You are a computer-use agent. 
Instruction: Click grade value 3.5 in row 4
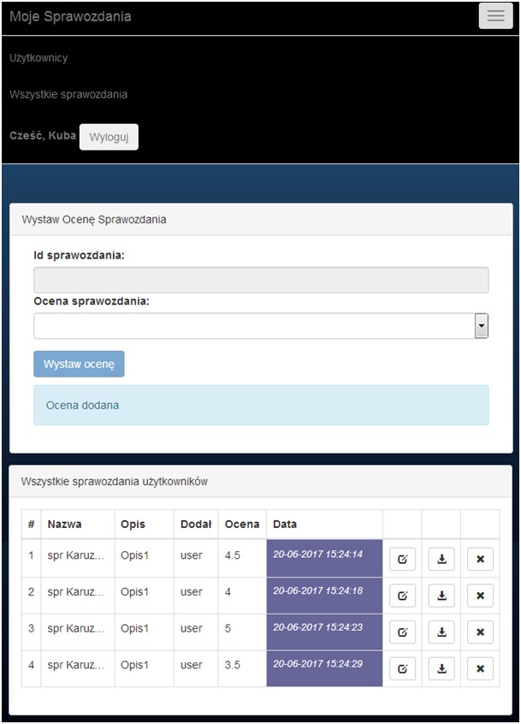click(233, 665)
